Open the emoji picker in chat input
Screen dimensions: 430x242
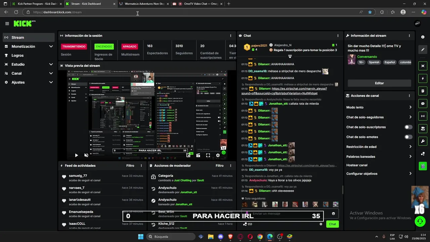pyautogui.click(x=333, y=214)
